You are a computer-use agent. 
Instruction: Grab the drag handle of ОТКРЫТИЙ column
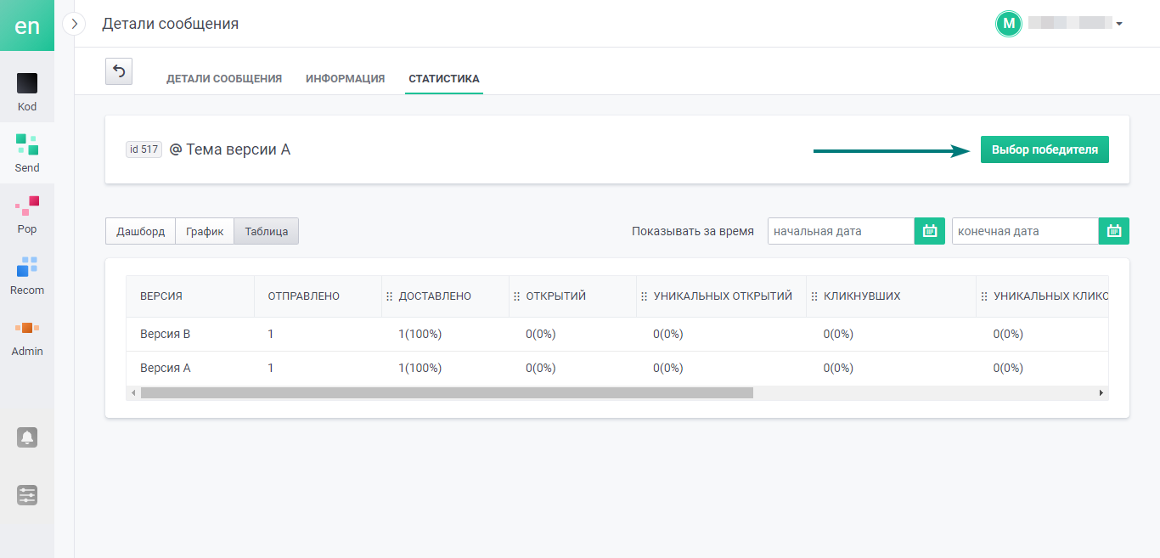click(516, 296)
